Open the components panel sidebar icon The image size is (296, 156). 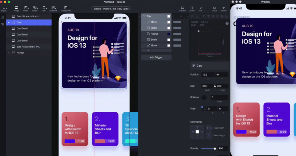2,25
